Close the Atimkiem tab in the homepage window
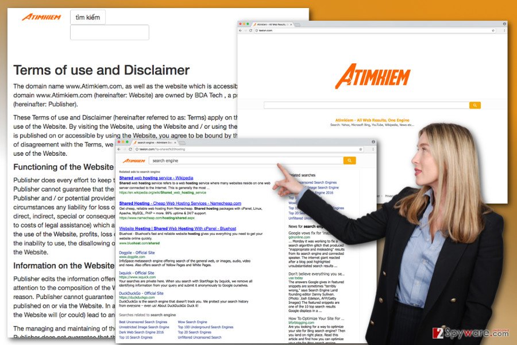 (291, 24)
